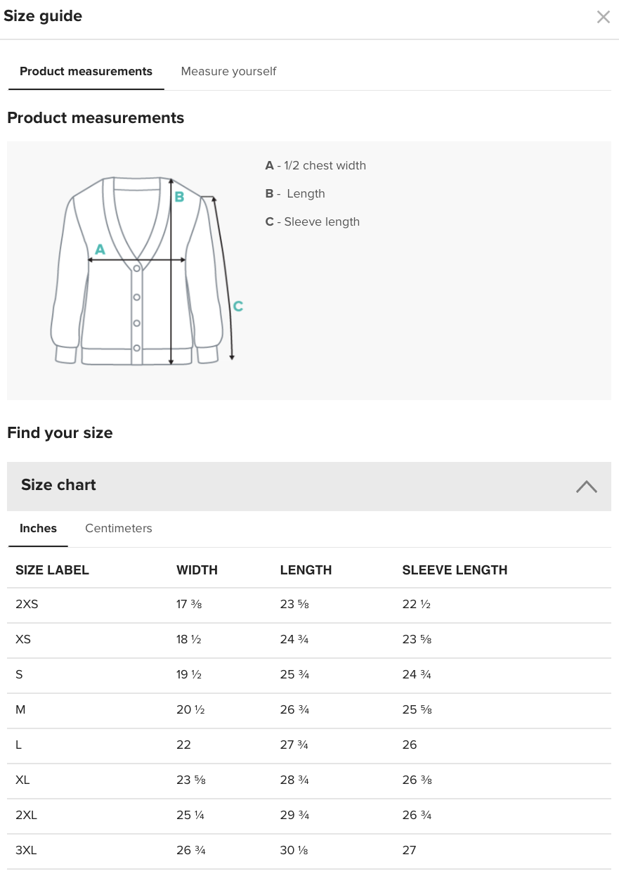Select the Product measurements tab

tap(86, 71)
